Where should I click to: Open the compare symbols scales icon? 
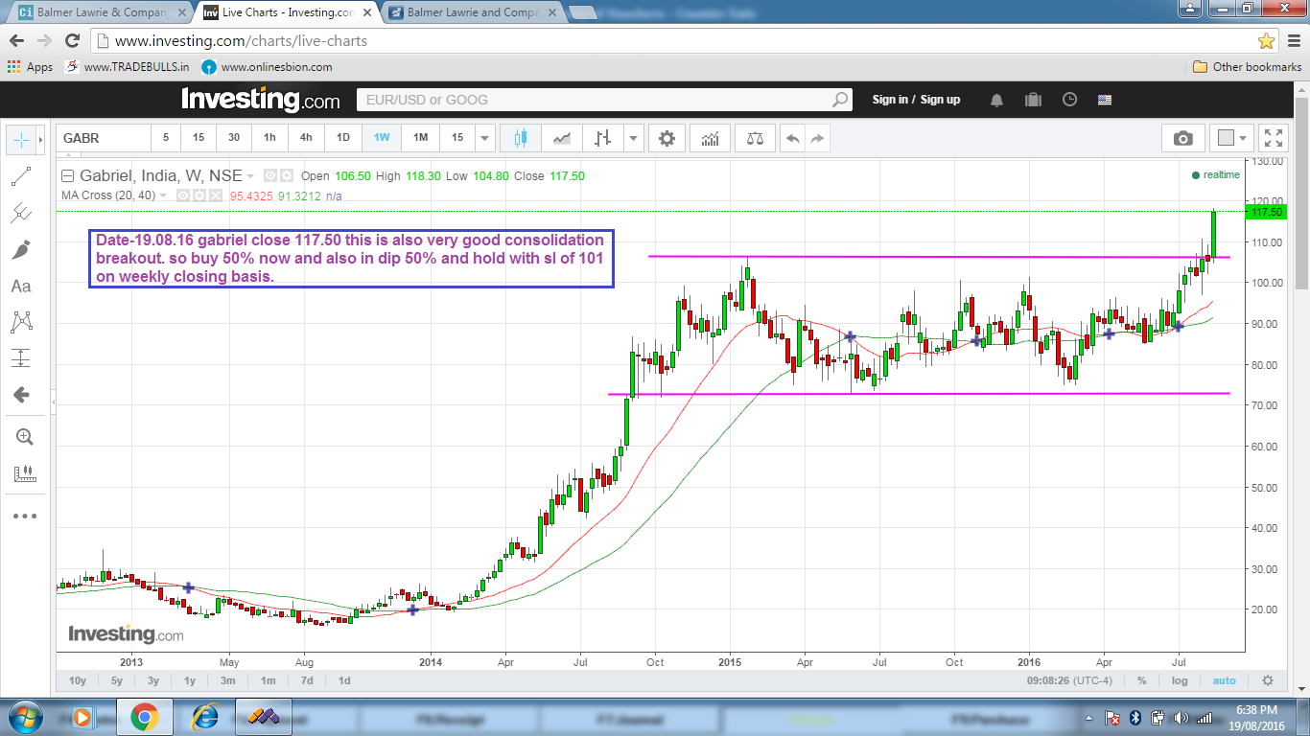point(755,138)
